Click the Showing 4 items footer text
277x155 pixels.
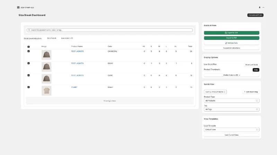110,101
